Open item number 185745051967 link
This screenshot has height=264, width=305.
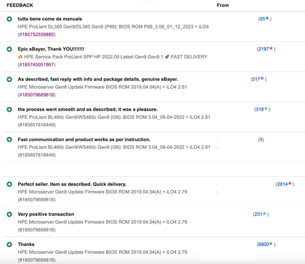tap(38, 64)
